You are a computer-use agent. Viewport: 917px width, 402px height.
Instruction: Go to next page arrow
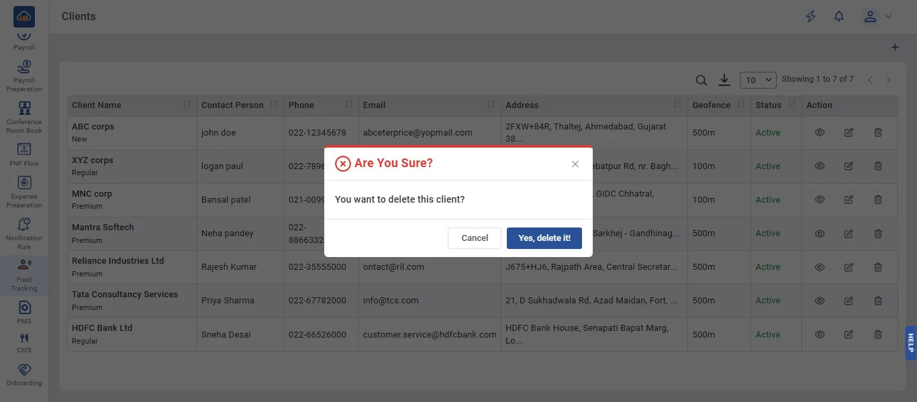point(889,80)
